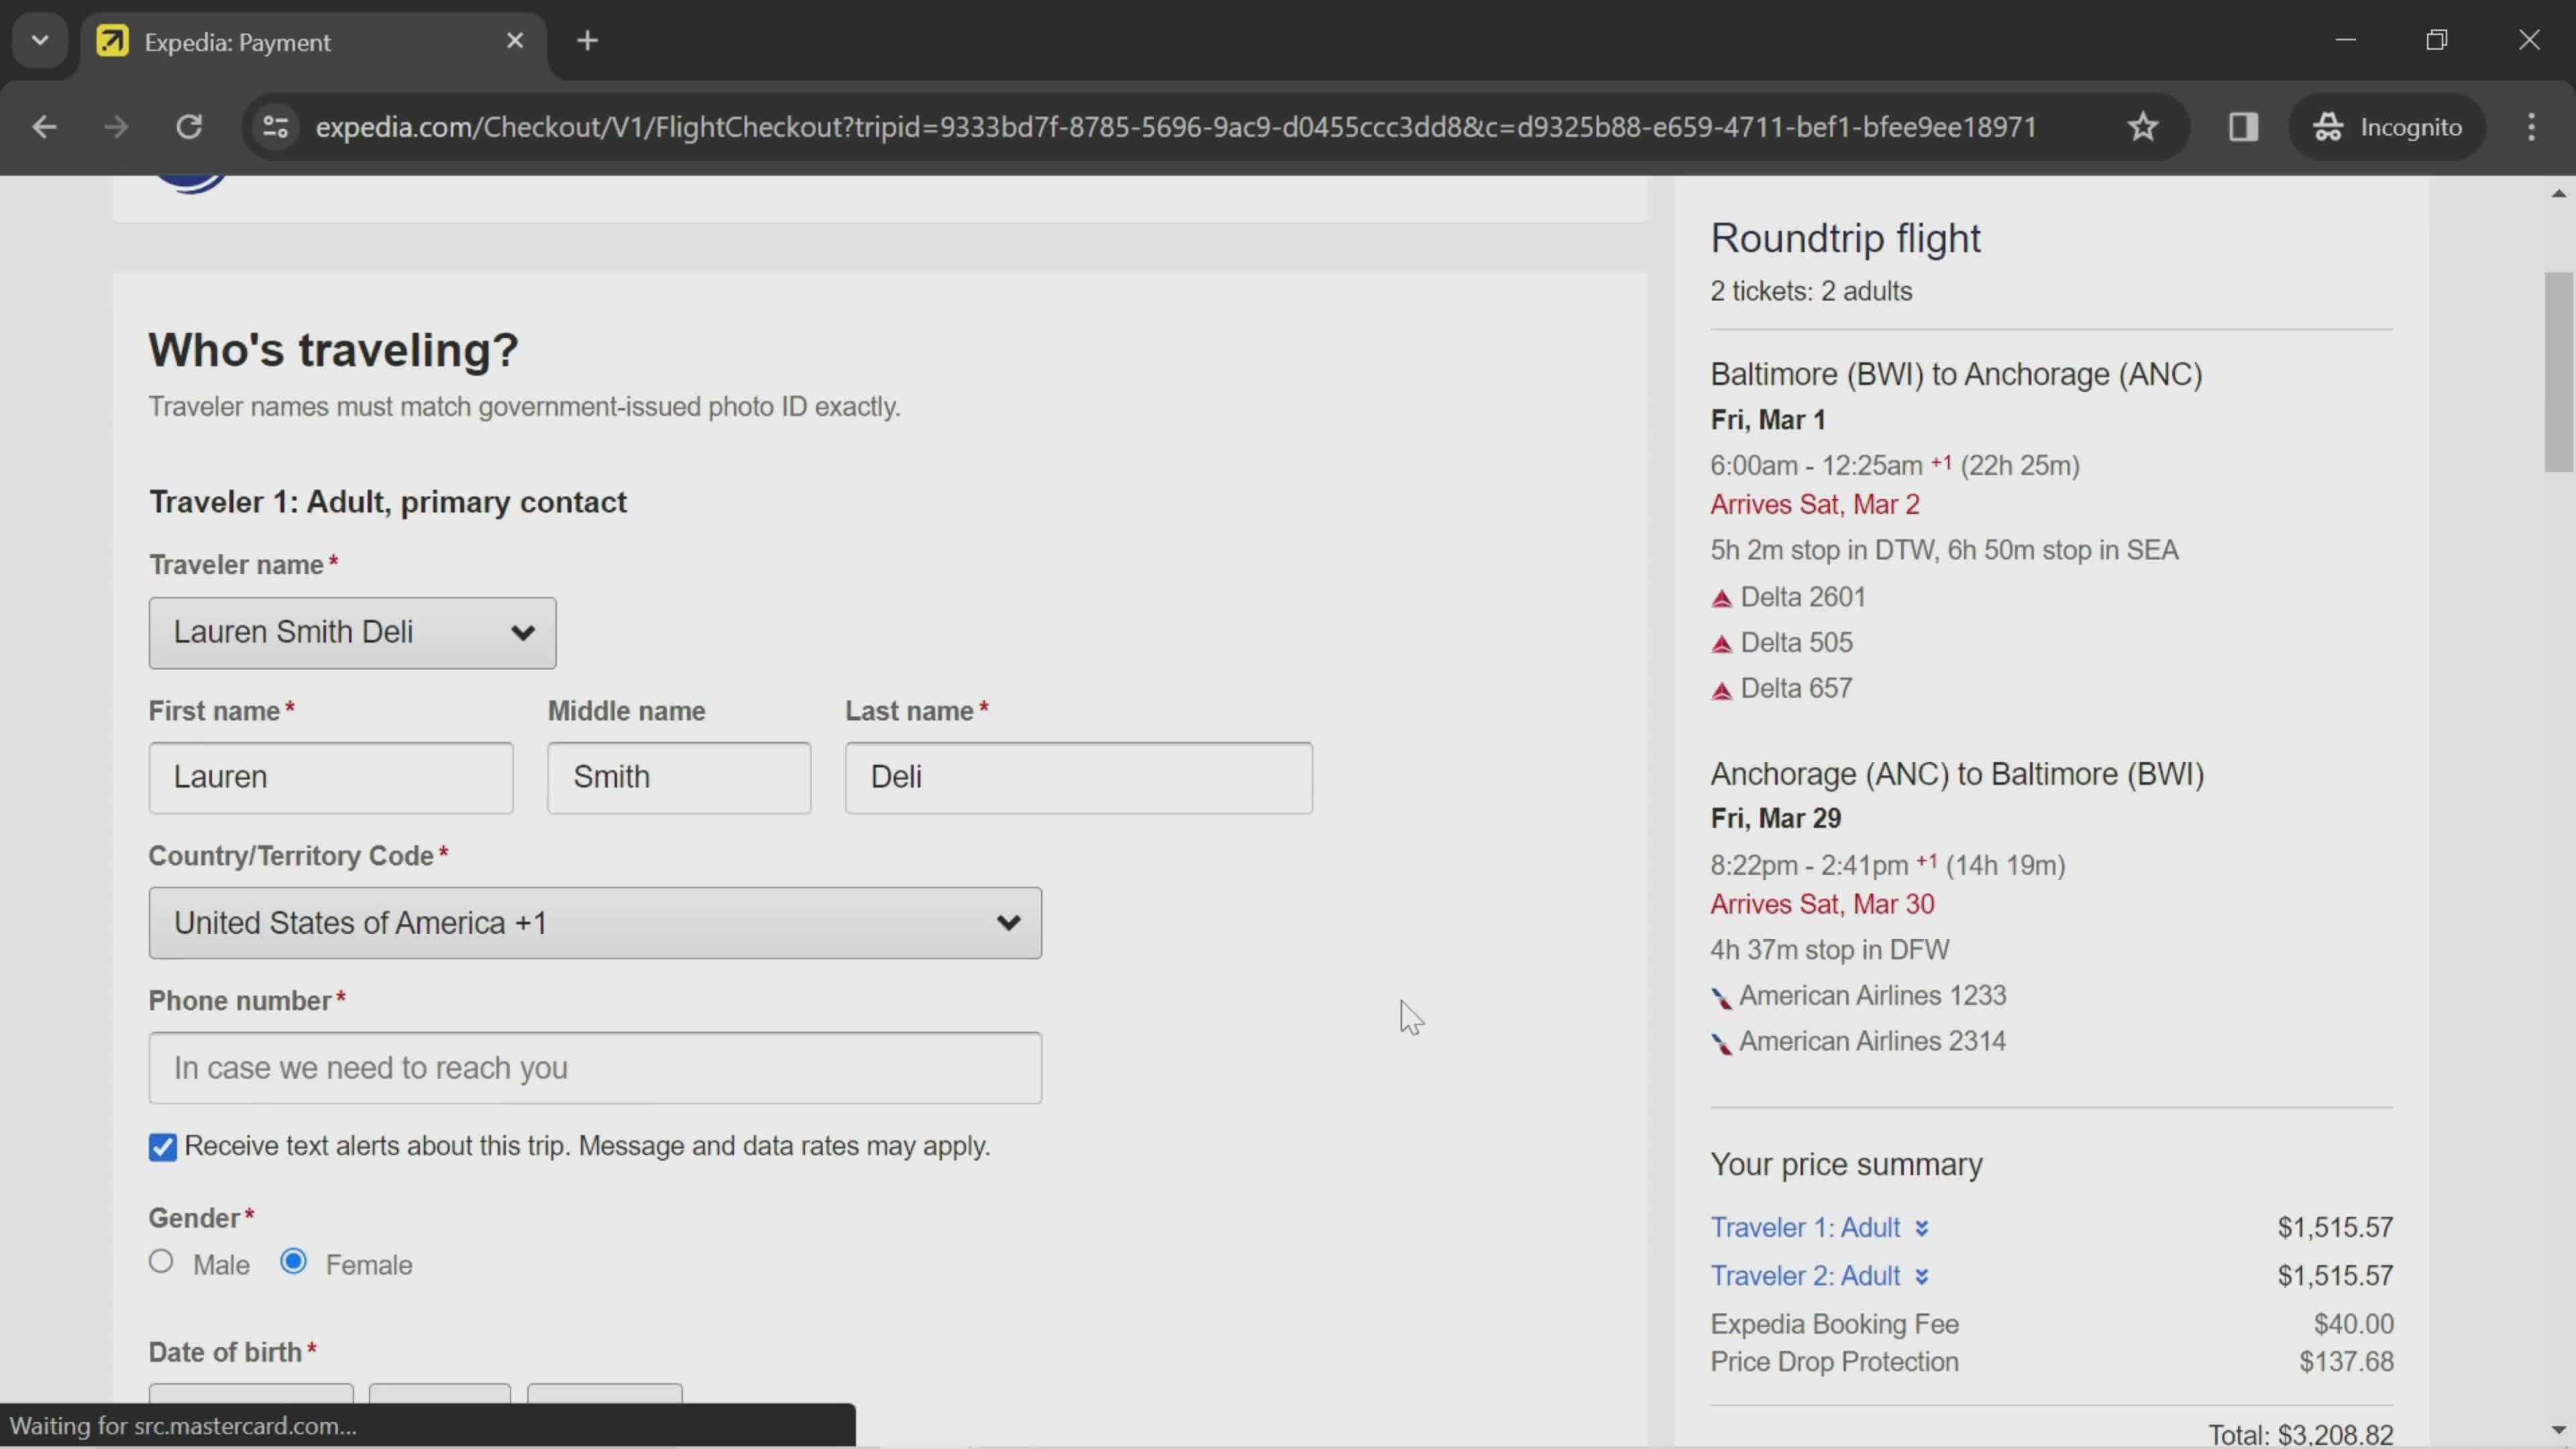Open the tab search dropdown arrow
Screen dimensions: 2576x1449
point(40,41)
